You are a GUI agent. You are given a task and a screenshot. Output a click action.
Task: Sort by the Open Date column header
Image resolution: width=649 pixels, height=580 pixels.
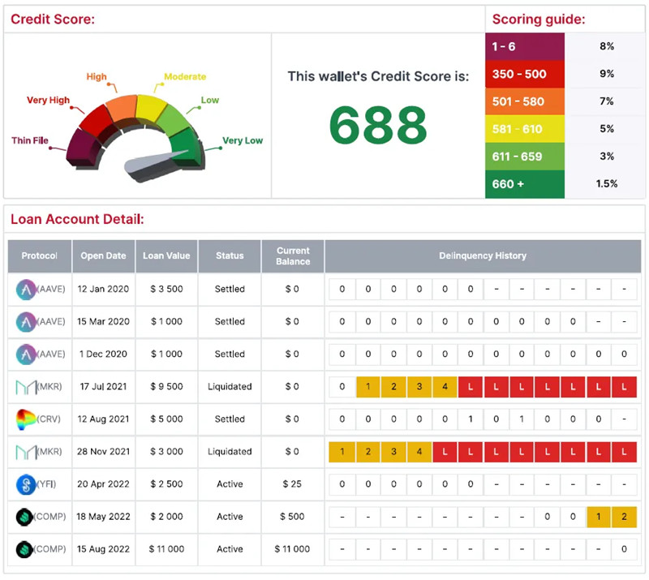103,256
